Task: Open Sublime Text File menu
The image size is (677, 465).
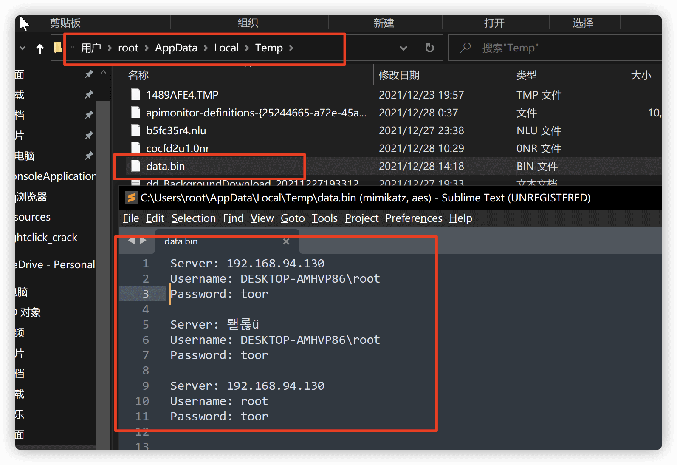Action: point(131,218)
